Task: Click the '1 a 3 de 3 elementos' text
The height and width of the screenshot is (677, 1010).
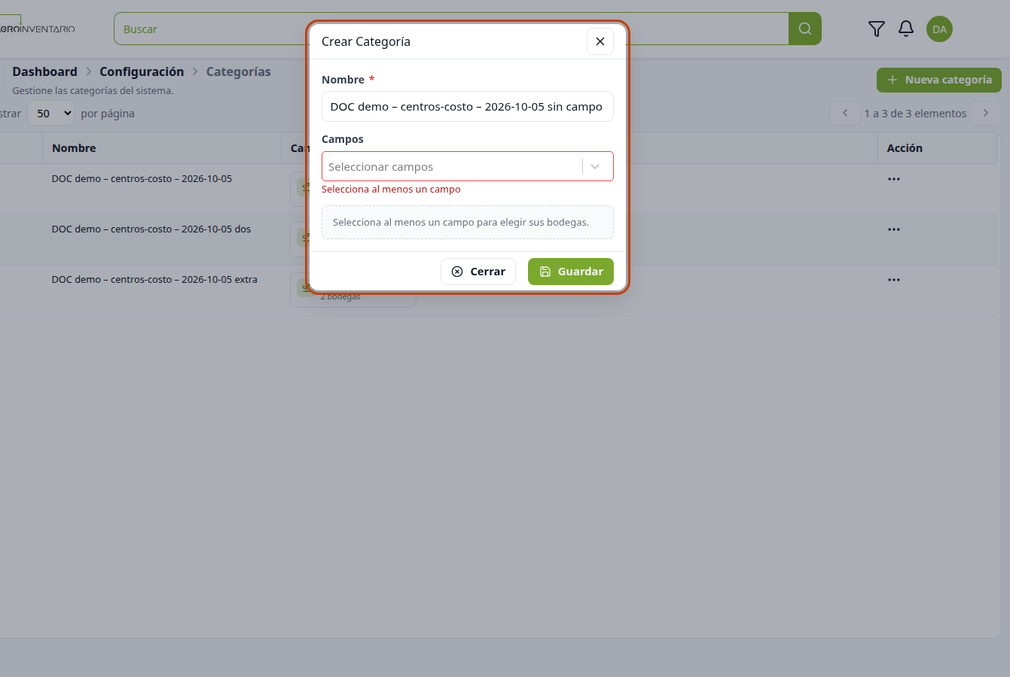Action: point(915,114)
